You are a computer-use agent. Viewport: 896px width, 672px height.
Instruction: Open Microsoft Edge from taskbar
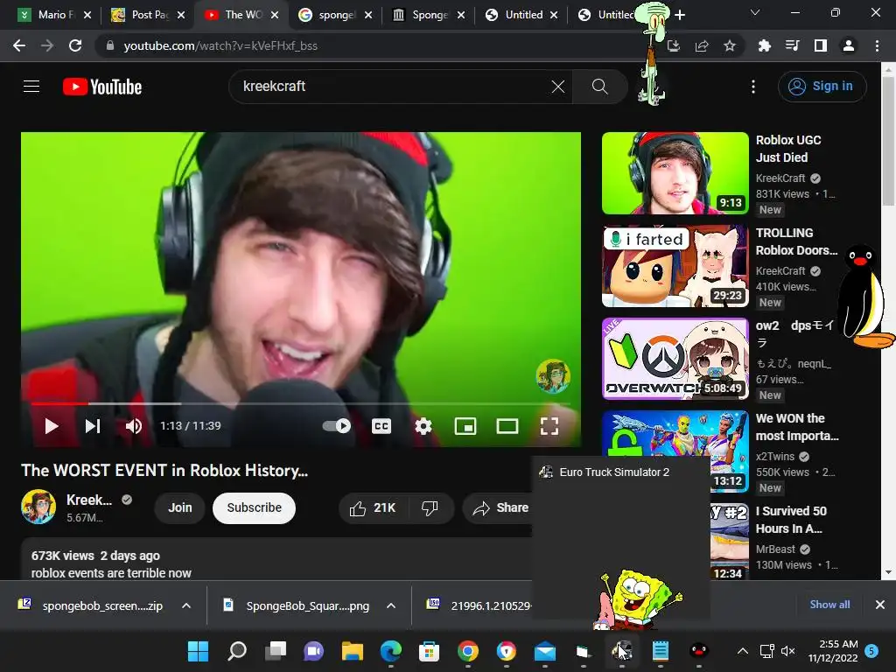[x=391, y=651]
